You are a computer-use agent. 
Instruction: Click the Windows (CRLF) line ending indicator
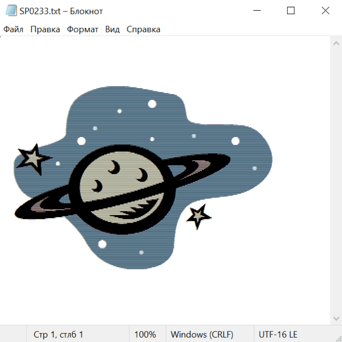(x=202, y=334)
